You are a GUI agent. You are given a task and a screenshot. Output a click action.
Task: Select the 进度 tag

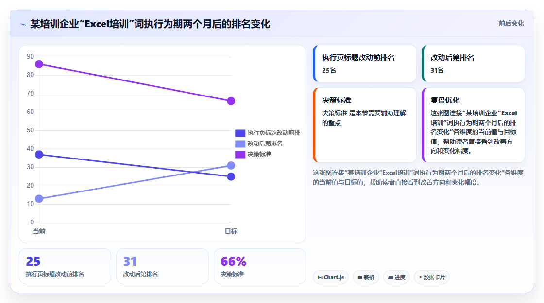[396, 277]
